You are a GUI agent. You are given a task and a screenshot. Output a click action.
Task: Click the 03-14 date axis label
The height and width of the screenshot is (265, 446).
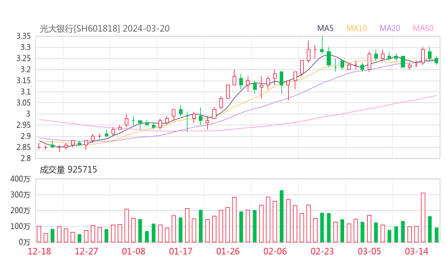pyautogui.click(x=416, y=251)
